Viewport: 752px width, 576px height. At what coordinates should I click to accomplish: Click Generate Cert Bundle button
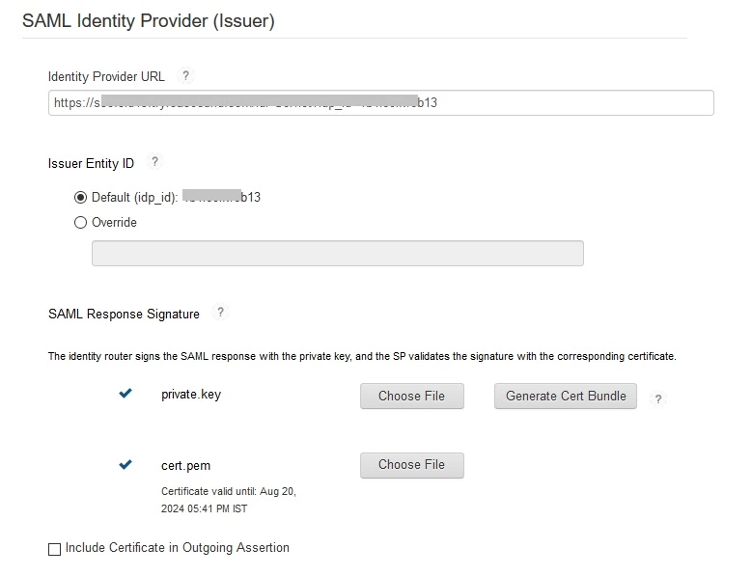[566, 396]
